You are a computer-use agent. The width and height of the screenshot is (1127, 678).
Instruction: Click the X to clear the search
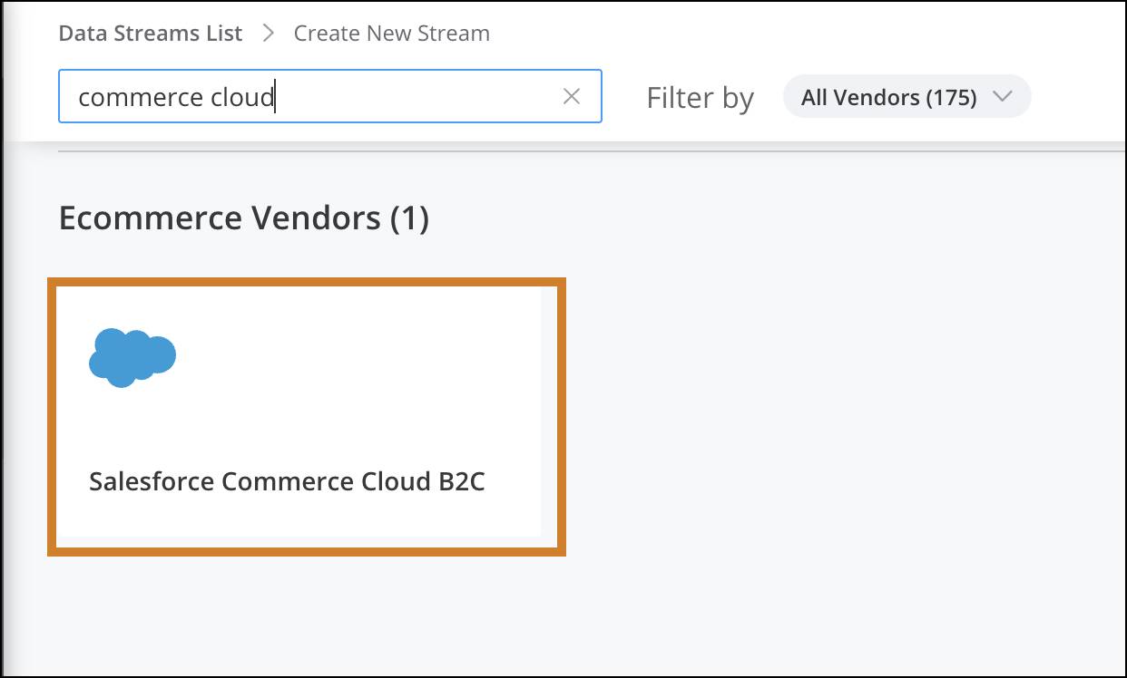coord(572,96)
